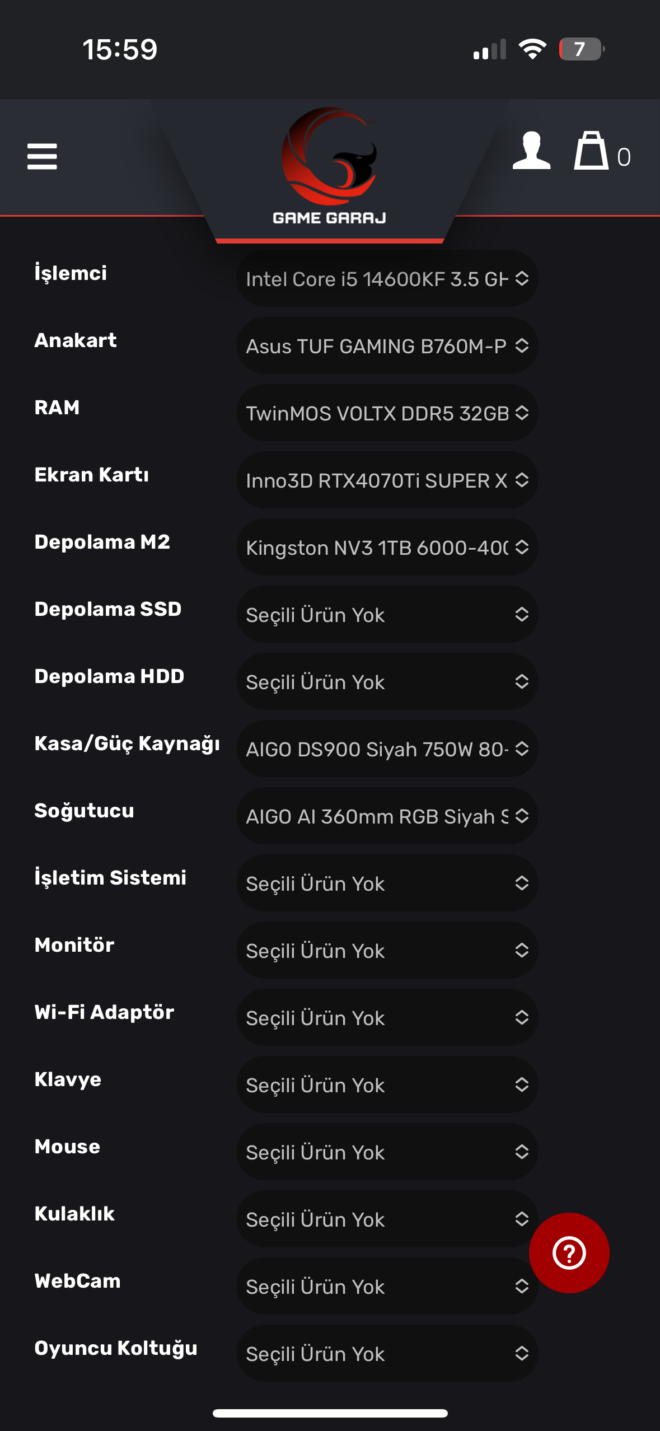Expand the RAM selection dropdown
This screenshot has width=660, height=1431.
(x=387, y=413)
